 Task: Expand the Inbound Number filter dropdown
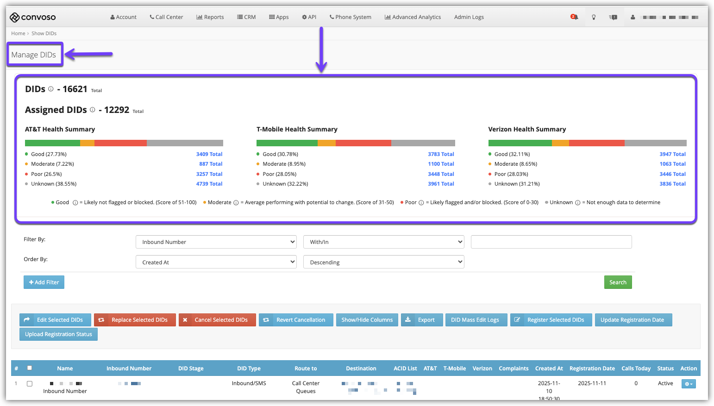click(x=216, y=242)
